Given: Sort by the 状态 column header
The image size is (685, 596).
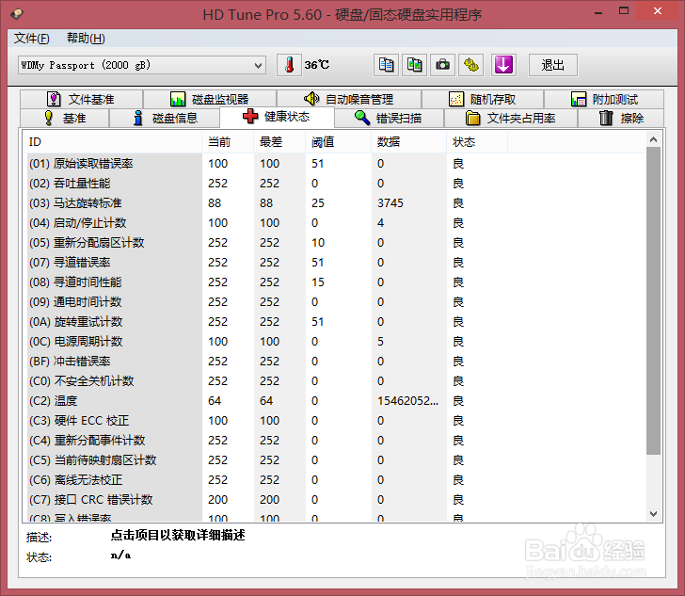Looking at the screenshot, I should coord(477,141).
